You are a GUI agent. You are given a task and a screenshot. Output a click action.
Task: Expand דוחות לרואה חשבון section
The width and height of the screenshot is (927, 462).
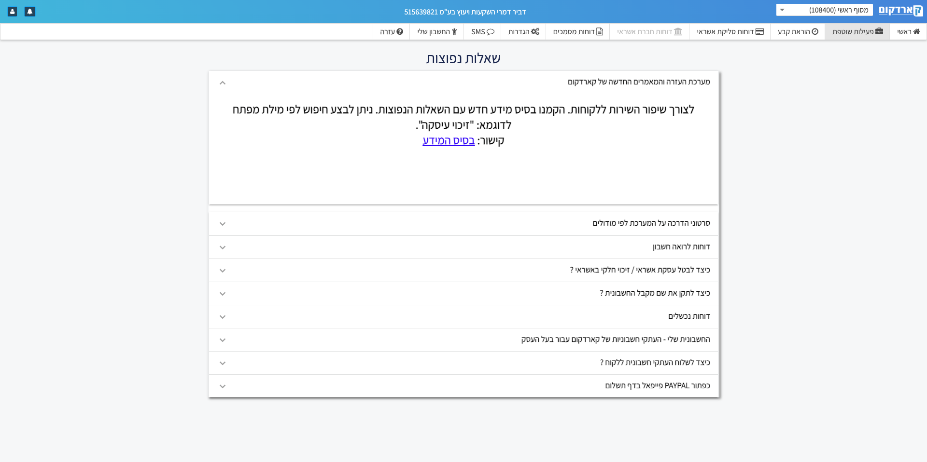click(463, 247)
